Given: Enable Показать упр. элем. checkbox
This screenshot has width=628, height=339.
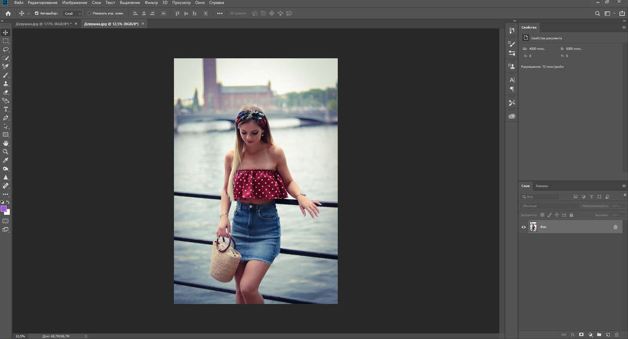Looking at the screenshot, I should [89, 13].
